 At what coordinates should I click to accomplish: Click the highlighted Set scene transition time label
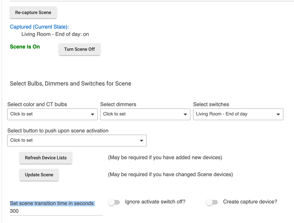tap(52, 203)
